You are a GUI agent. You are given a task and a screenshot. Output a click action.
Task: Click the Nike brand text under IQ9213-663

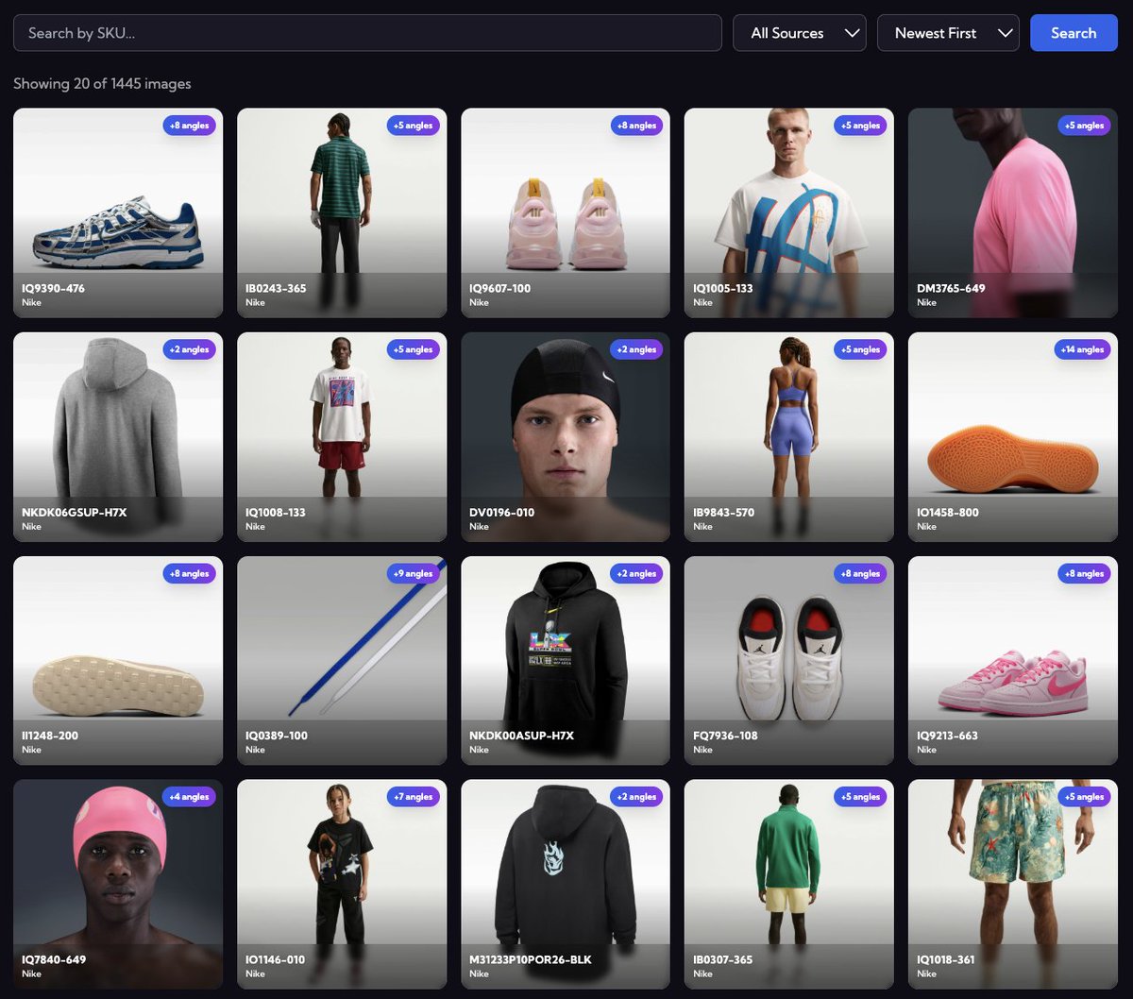(x=926, y=750)
